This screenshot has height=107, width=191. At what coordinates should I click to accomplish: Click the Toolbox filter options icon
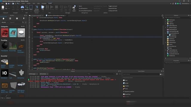click(26, 23)
